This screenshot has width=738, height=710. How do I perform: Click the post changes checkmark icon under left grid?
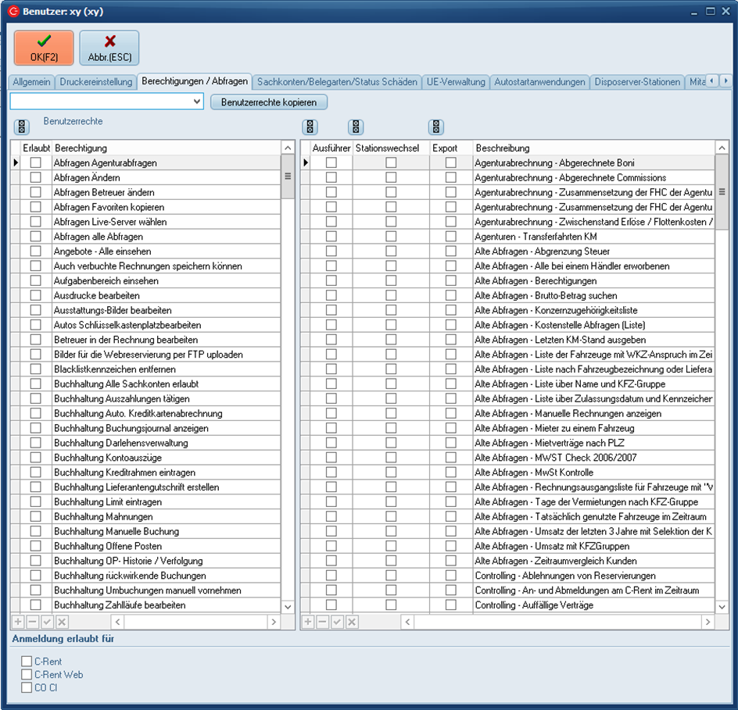click(48, 622)
